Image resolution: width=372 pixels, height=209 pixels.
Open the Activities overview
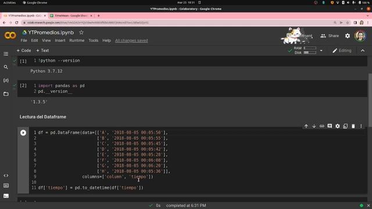pos(9,2)
